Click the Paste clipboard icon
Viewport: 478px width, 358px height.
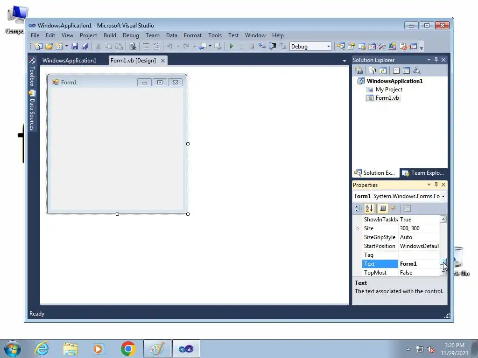119,46
